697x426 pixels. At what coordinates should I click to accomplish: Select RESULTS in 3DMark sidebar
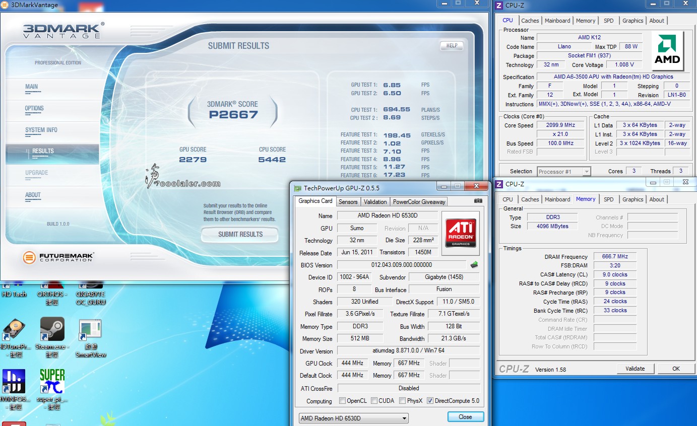click(52, 154)
